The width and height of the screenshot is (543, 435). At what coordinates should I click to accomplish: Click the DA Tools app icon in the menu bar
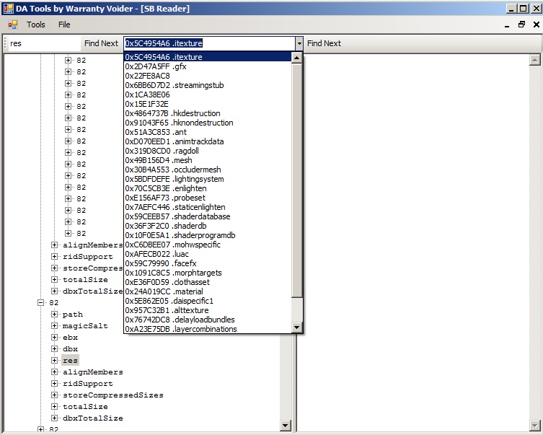pos(13,25)
